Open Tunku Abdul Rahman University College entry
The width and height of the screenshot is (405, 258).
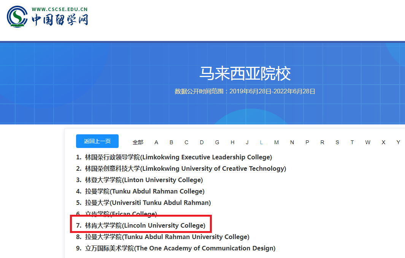167,237
